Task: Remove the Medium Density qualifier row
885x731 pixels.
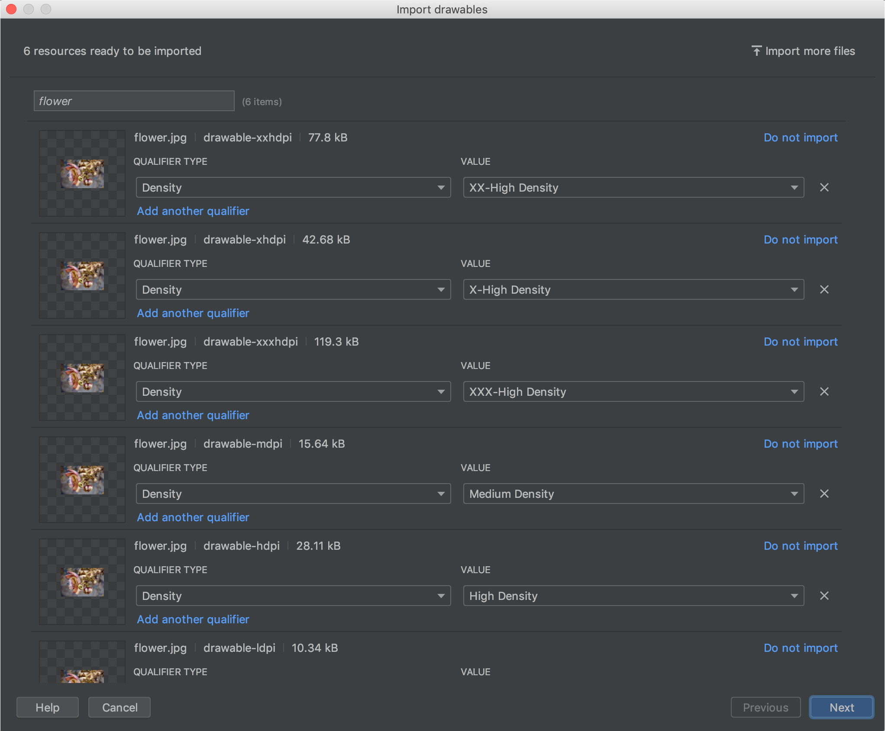Action: point(824,494)
